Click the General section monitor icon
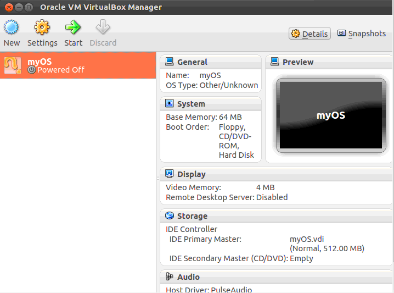 (169, 62)
